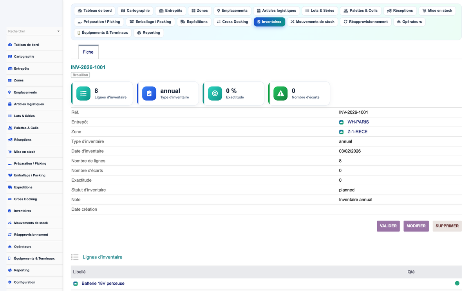Open the Rechercher dropdown arrow
The image size is (470, 291).
pyautogui.click(x=58, y=31)
